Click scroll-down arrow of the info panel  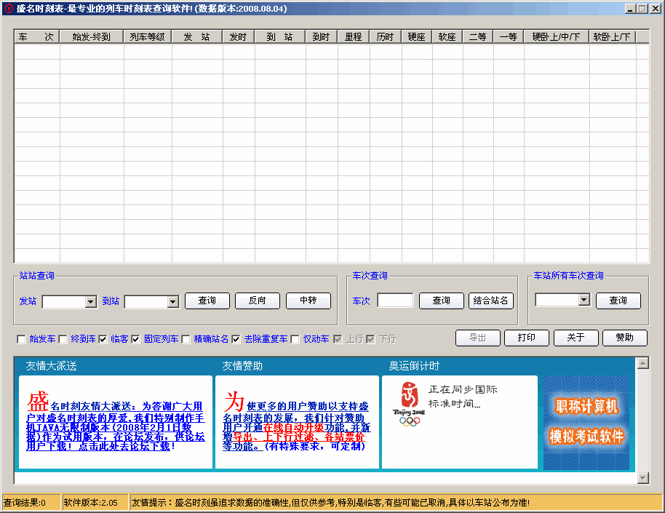642,478
